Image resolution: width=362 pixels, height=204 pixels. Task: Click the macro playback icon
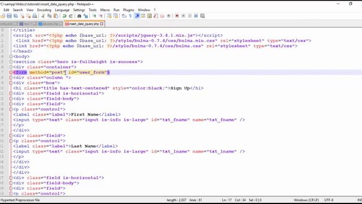[190, 16]
